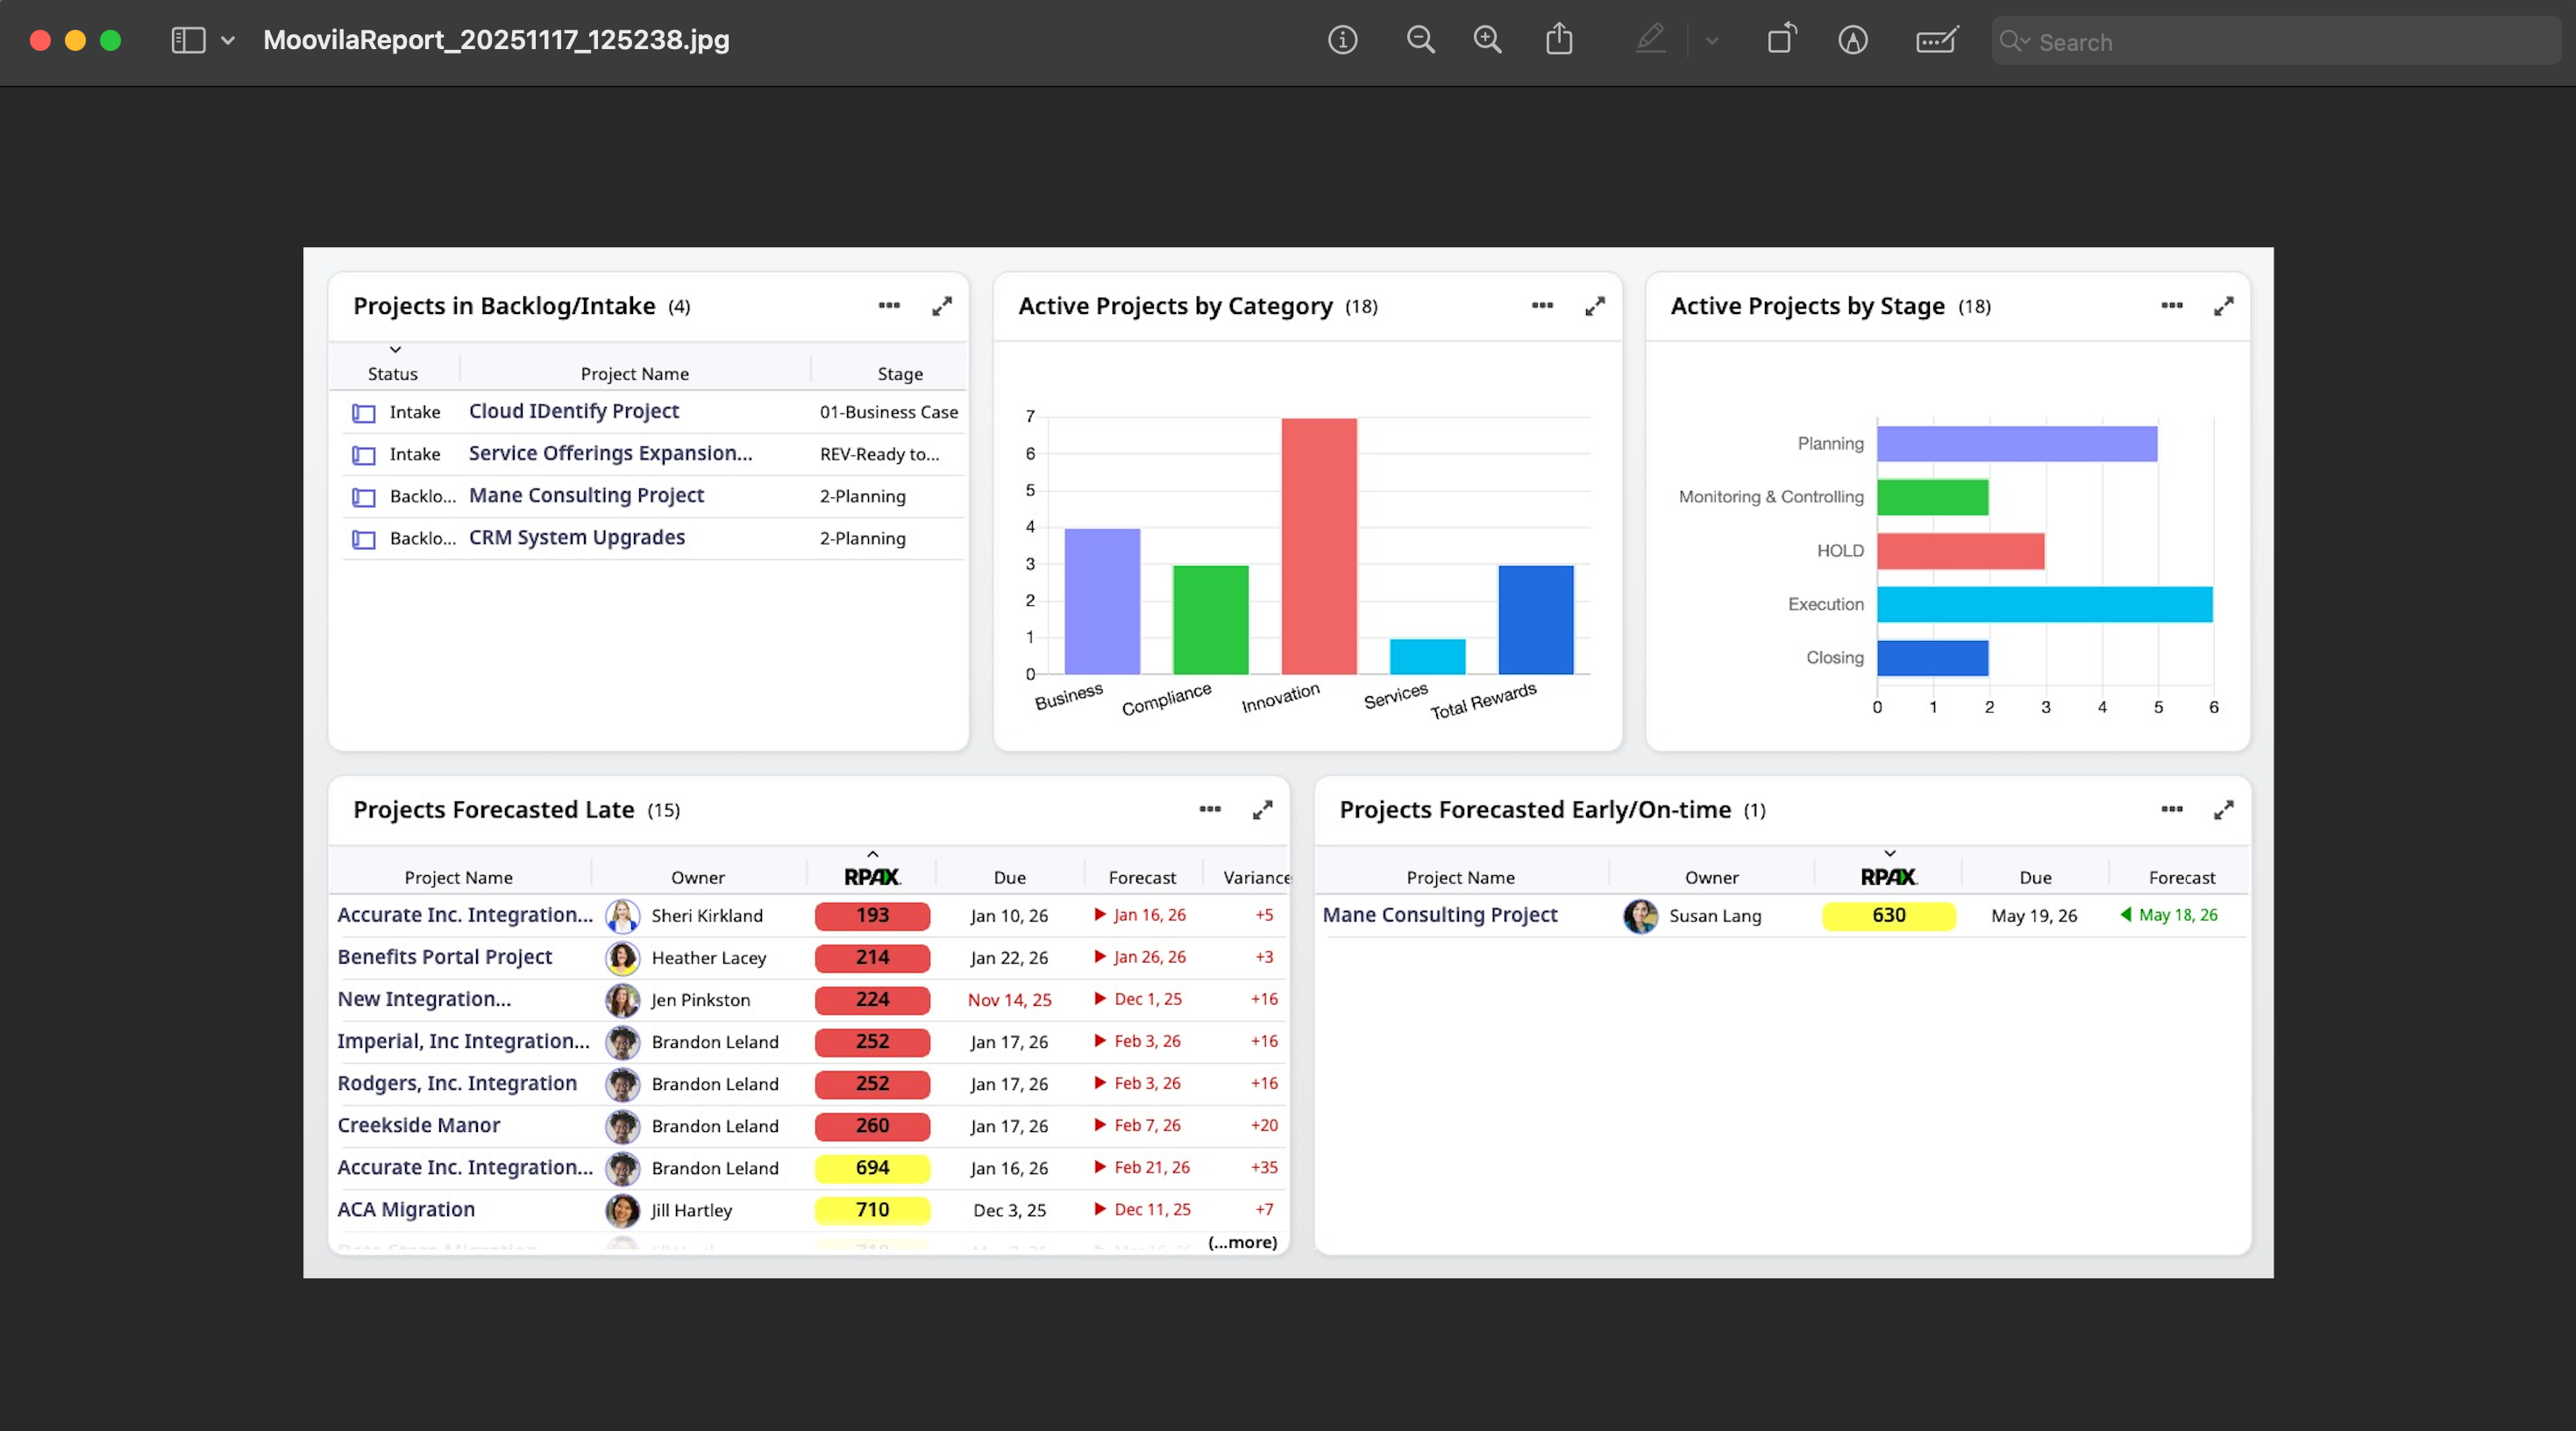Expand the Projects in Backlog/Intake panel
This screenshot has height=1431, width=2576.
[942, 306]
